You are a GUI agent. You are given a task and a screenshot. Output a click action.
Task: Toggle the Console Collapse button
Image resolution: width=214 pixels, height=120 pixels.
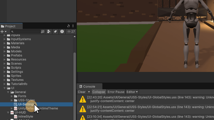[x=99, y=92]
